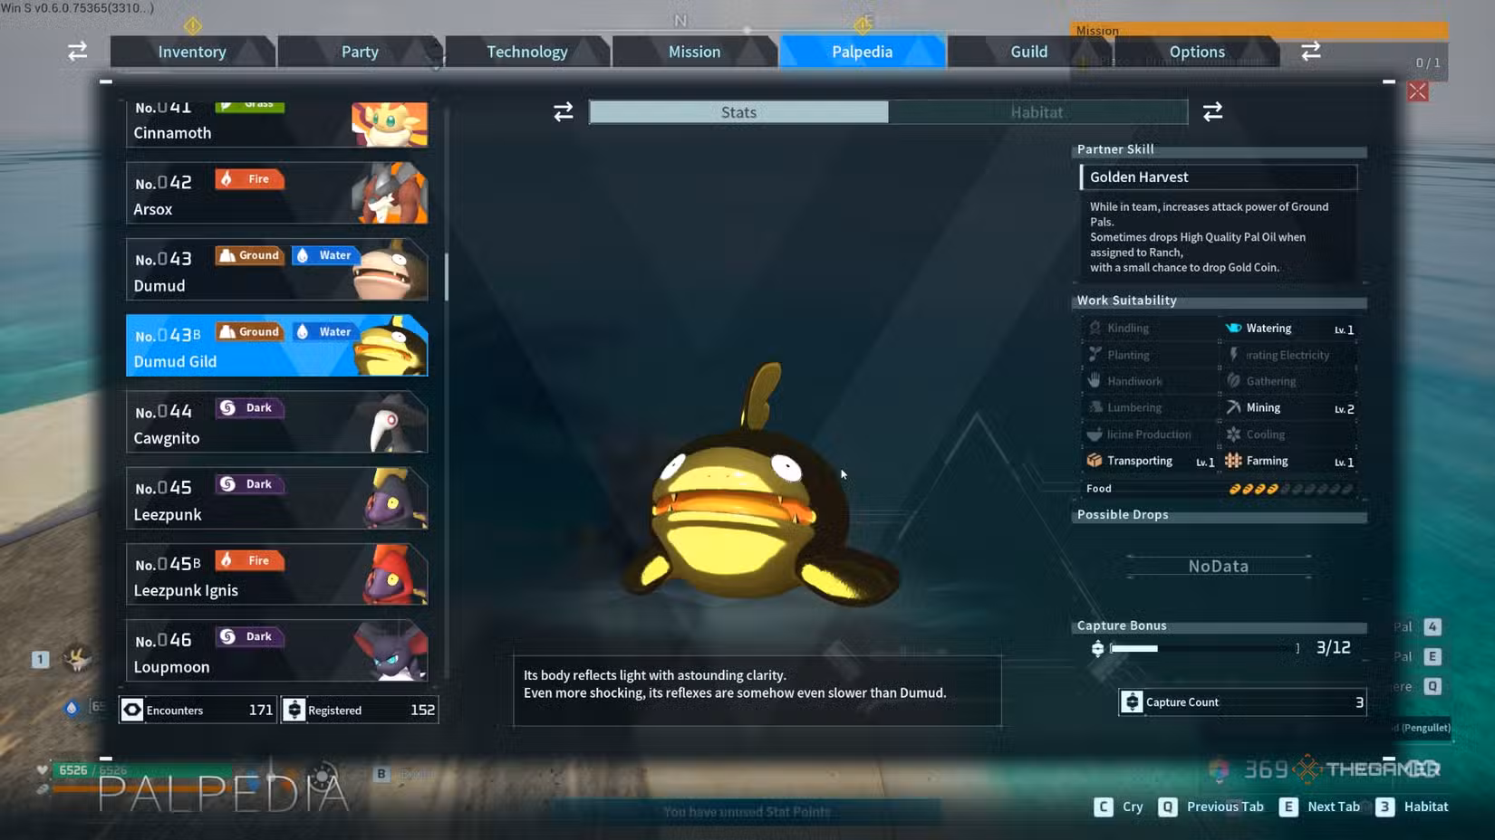Click the Previous Tab button
Image resolution: width=1495 pixels, height=840 pixels.
tap(1211, 807)
